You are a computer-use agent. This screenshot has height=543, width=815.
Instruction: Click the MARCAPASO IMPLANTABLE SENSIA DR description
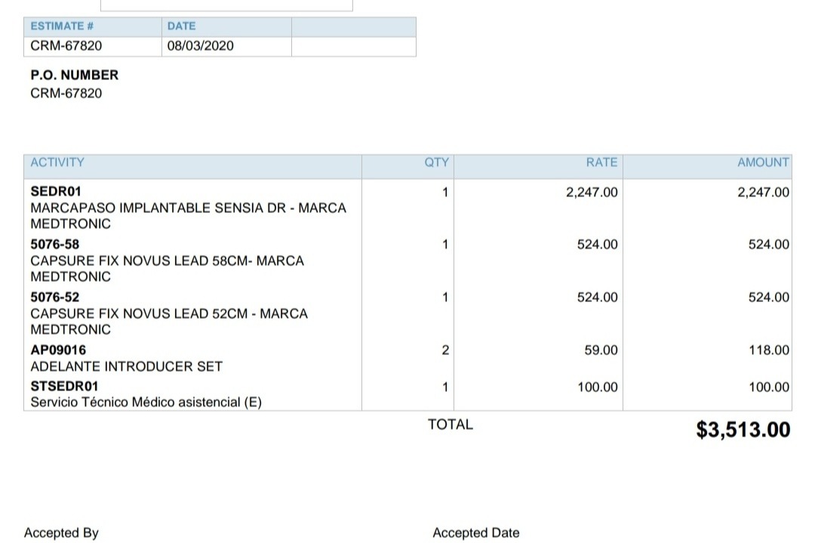coord(188,216)
